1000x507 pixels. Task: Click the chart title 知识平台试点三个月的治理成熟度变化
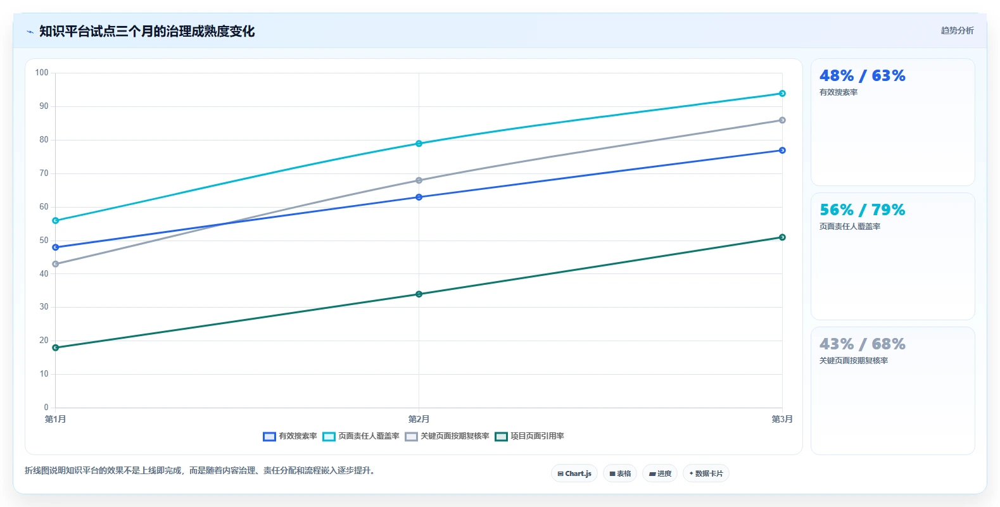pyautogui.click(x=147, y=32)
